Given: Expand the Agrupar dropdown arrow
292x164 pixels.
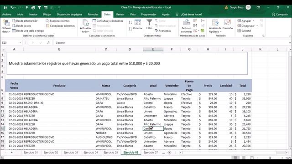Looking at the screenshot, I should pyautogui.click(x=254, y=21).
